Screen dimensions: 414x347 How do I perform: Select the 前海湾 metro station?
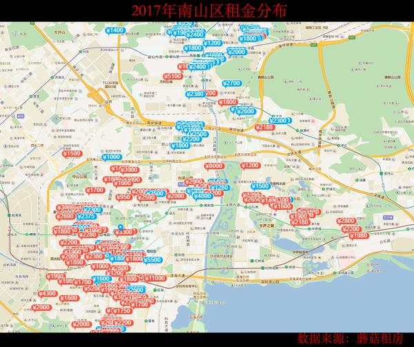click(15, 215)
